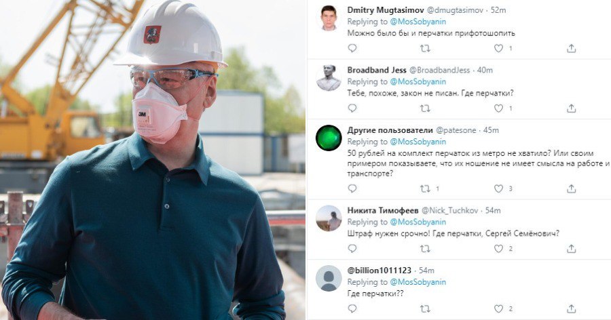The width and height of the screenshot is (611, 320).
Task: Like Broadband Jess's tweet
Action: 498,108
